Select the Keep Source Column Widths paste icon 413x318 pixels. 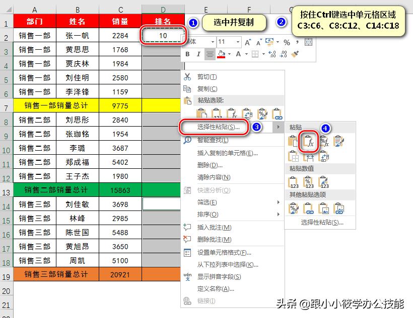308,157
